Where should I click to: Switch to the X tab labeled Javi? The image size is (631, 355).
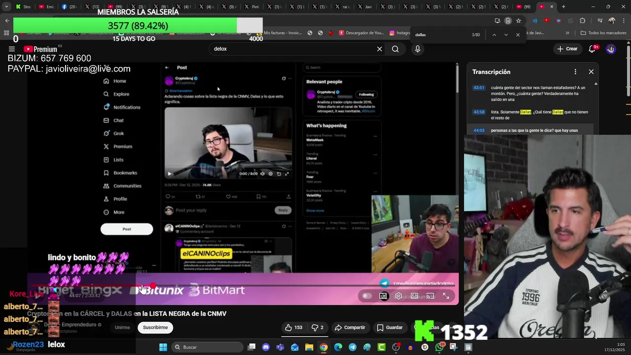[x=365, y=7]
